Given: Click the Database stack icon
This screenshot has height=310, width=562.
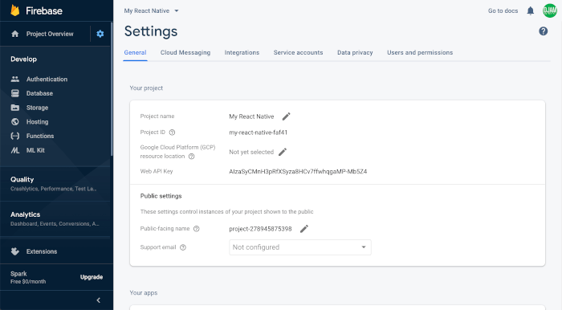Looking at the screenshot, I should pyautogui.click(x=15, y=93).
